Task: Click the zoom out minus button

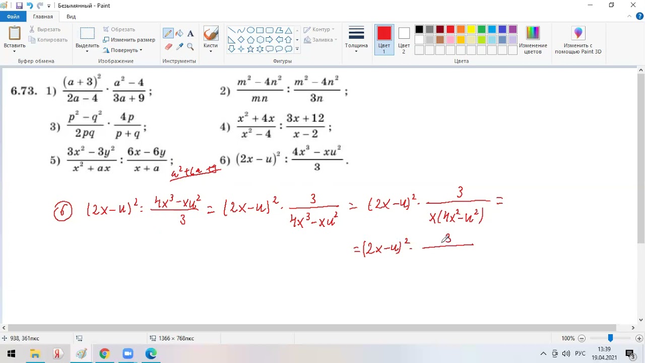Action: [582, 338]
